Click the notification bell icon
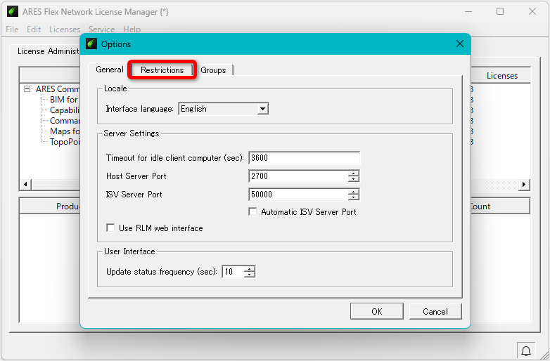550x361 pixels. click(526, 350)
